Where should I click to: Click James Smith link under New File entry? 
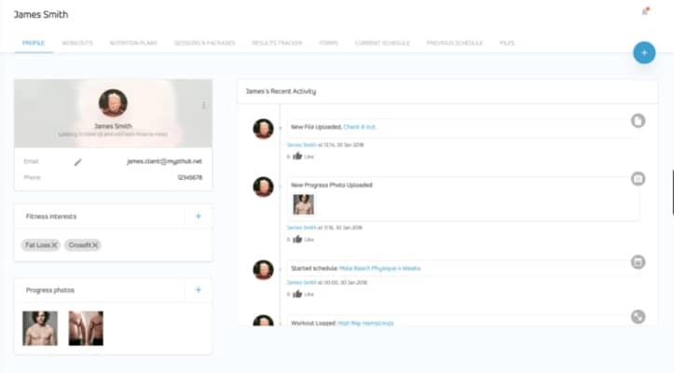coord(302,145)
